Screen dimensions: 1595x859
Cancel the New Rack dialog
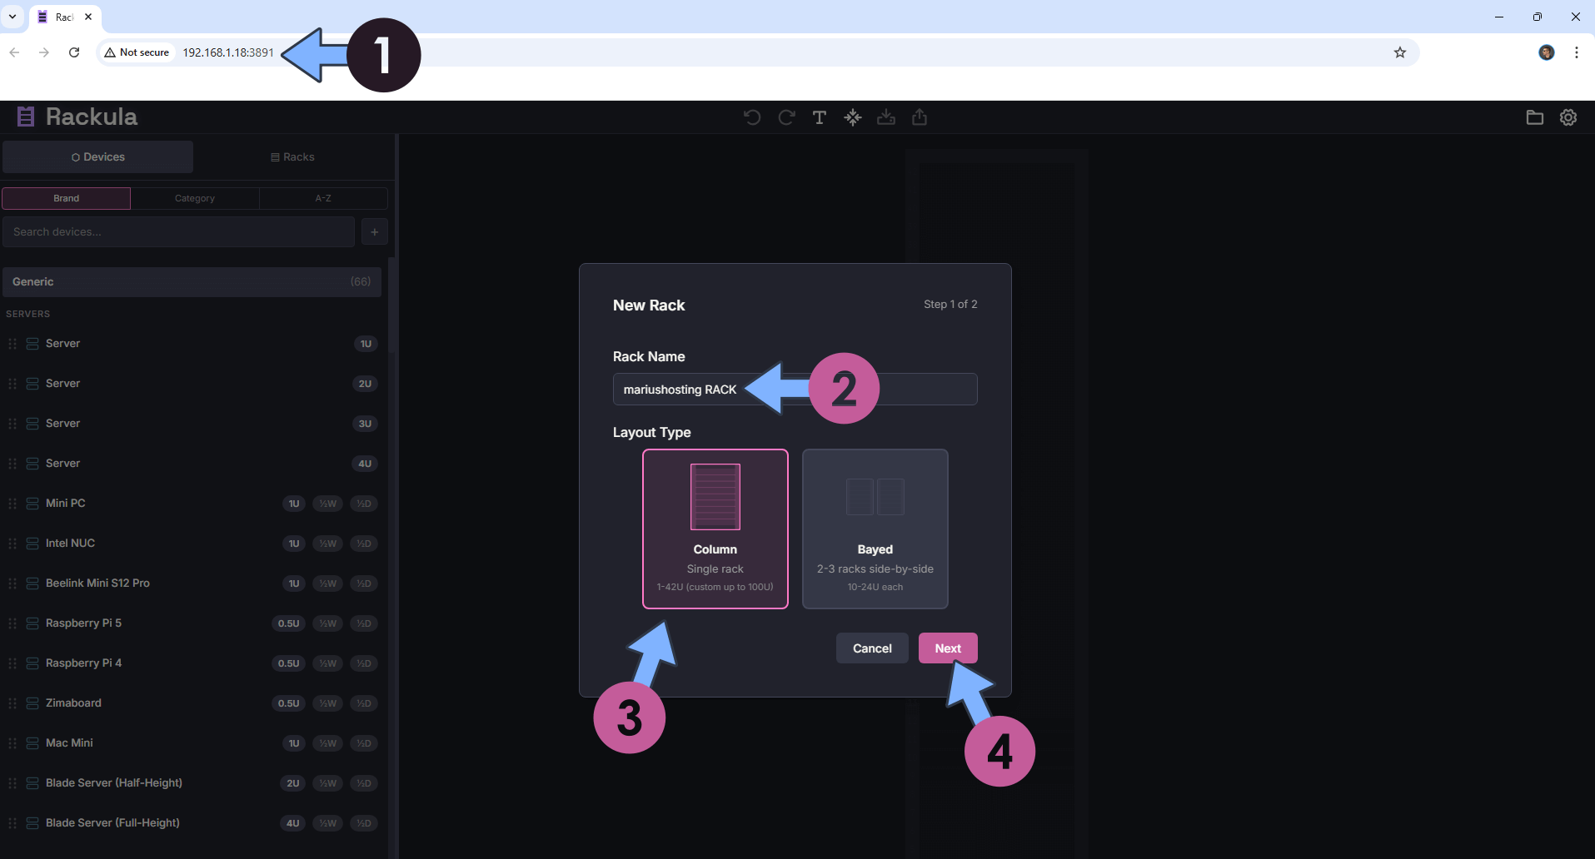[x=872, y=648]
